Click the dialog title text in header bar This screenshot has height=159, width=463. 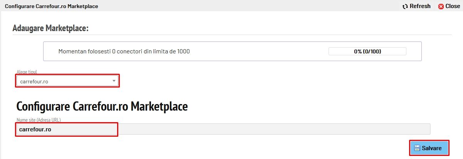point(51,7)
